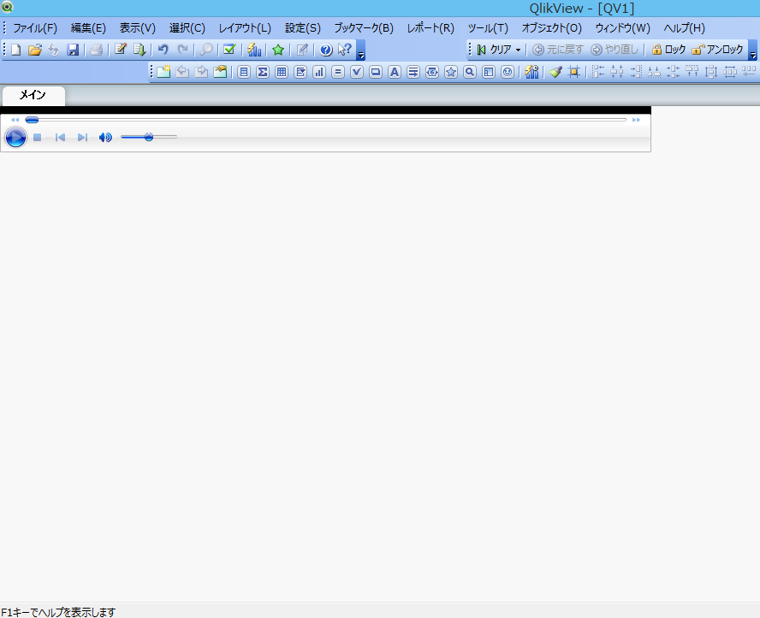Open the Sheet Properties icon
760x618 pixels.
[x=220, y=72]
